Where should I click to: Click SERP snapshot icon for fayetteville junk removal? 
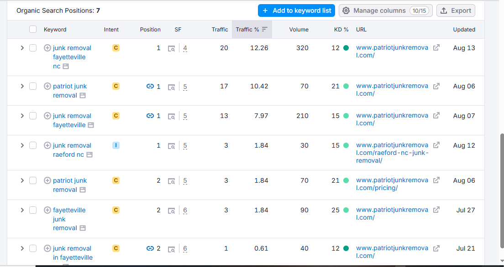171,211
